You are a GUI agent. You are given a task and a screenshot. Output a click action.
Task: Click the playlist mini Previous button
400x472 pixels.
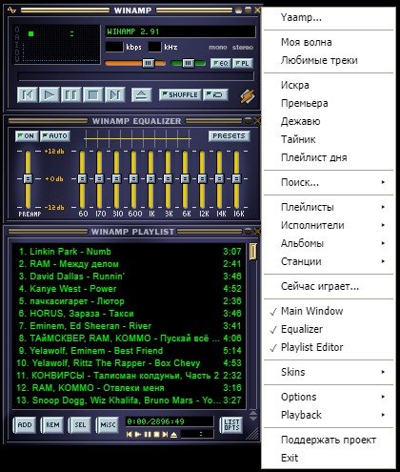pos(129,434)
